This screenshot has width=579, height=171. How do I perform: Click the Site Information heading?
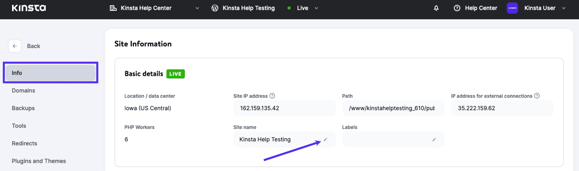pos(143,43)
